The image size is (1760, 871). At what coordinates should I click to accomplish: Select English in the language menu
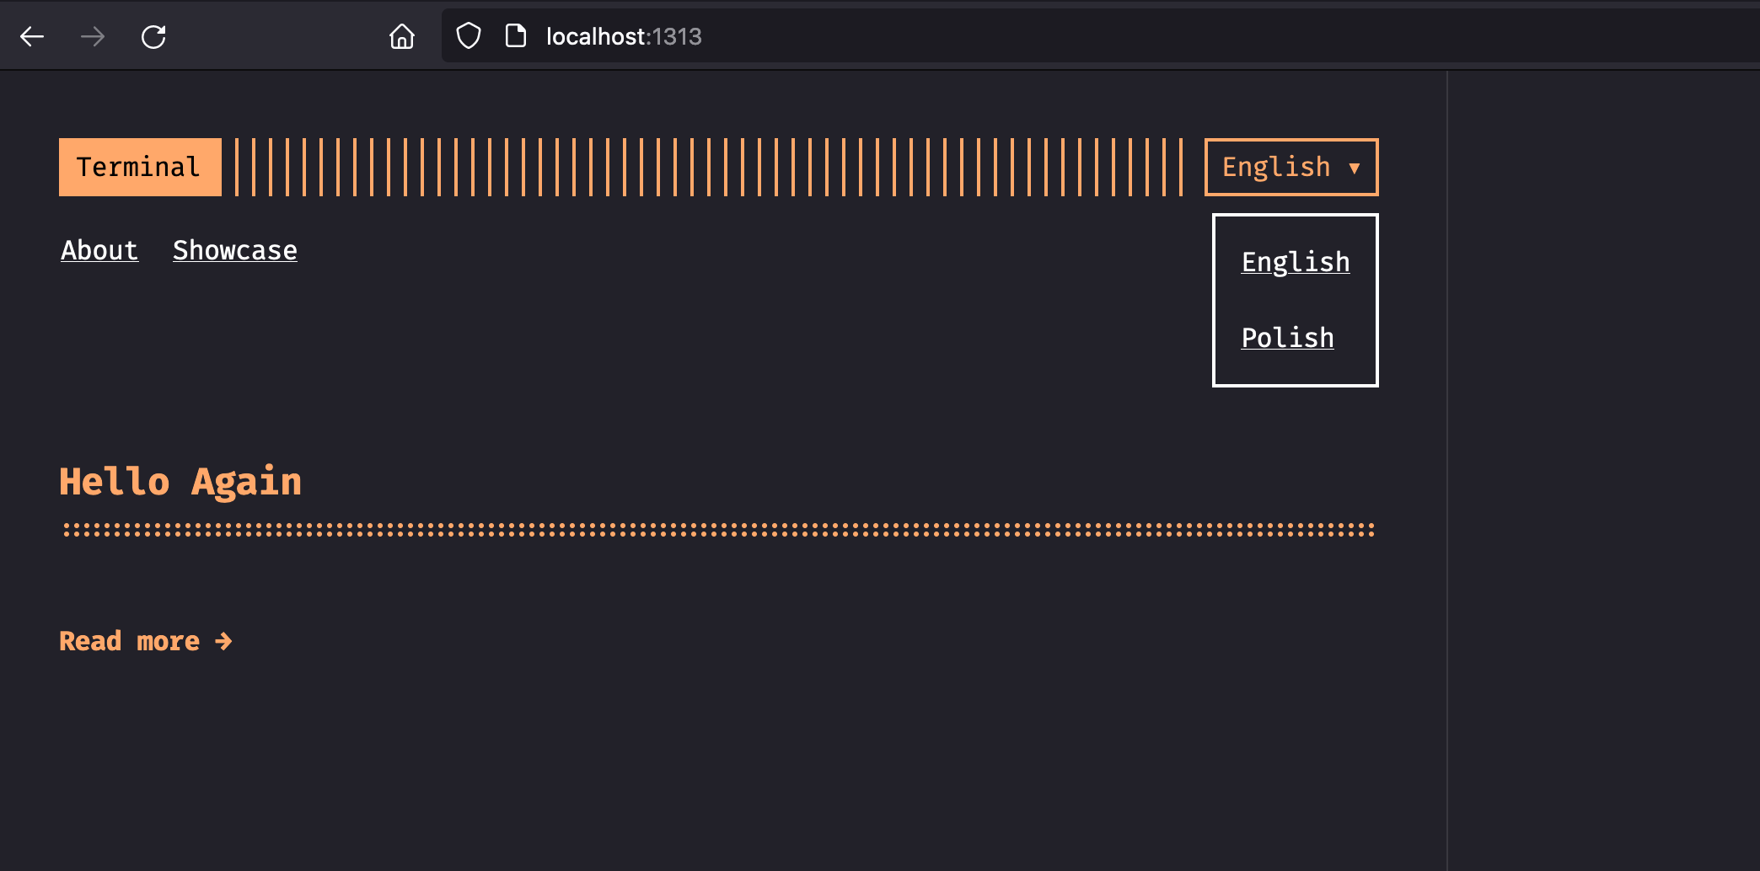[x=1295, y=262]
